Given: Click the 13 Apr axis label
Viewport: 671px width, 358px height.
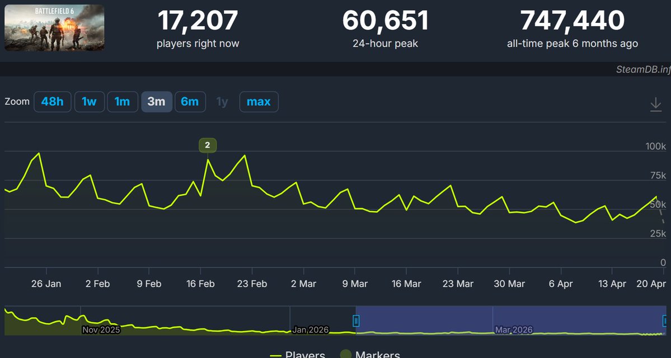Looking at the screenshot, I should (x=612, y=284).
